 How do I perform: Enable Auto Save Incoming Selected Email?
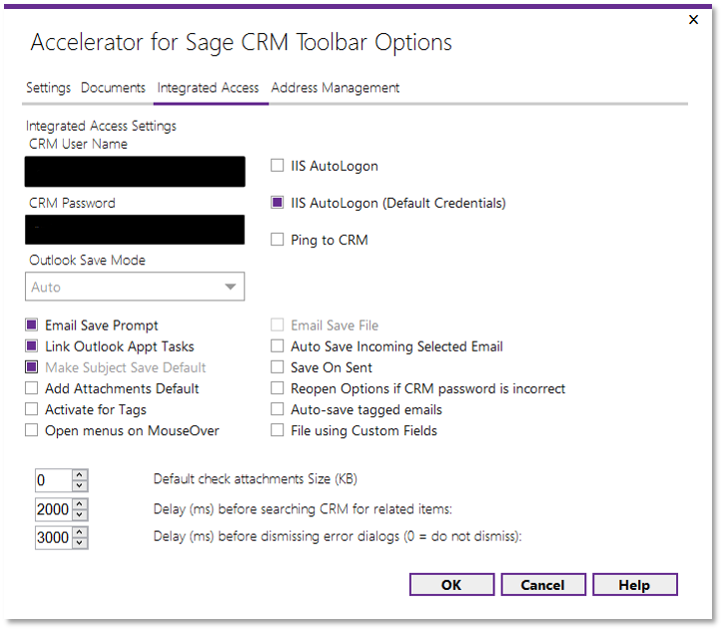tap(278, 346)
